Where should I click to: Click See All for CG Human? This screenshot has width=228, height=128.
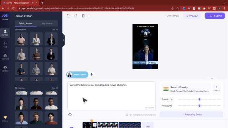(55, 88)
